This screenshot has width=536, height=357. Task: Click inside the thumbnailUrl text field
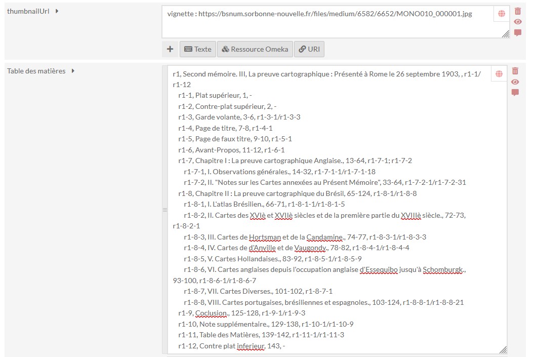tap(324, 25)
